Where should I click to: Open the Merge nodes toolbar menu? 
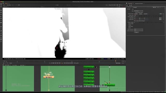[1, 18]
